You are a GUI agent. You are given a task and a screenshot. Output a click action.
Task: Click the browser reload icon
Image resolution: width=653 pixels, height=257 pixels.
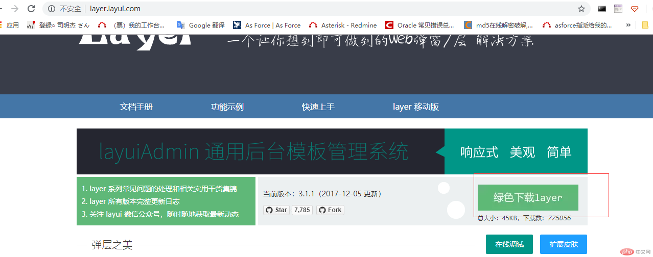(31, 9)
